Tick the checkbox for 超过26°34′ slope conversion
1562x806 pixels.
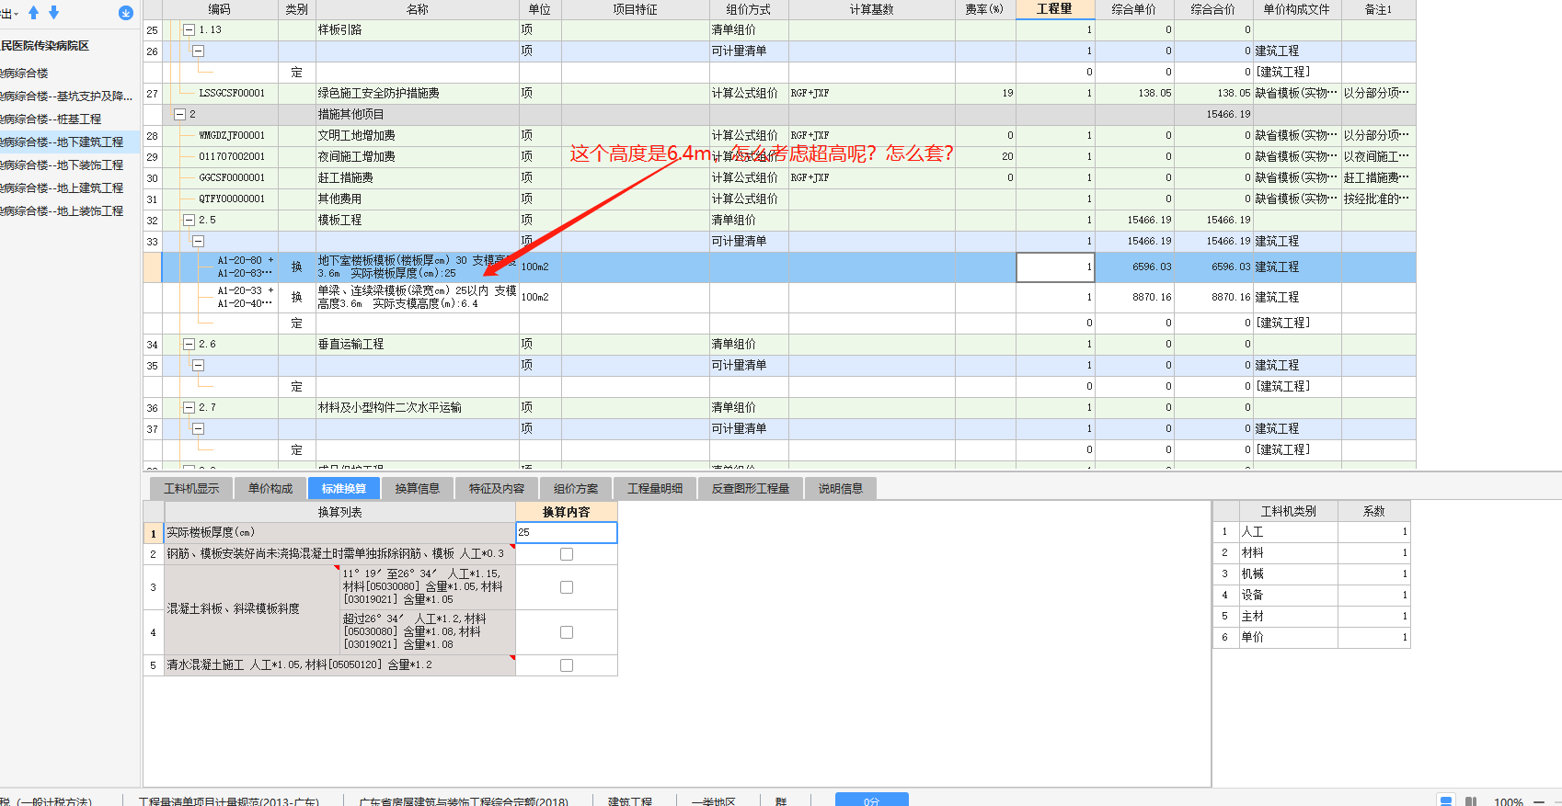(x=567, y=632)
